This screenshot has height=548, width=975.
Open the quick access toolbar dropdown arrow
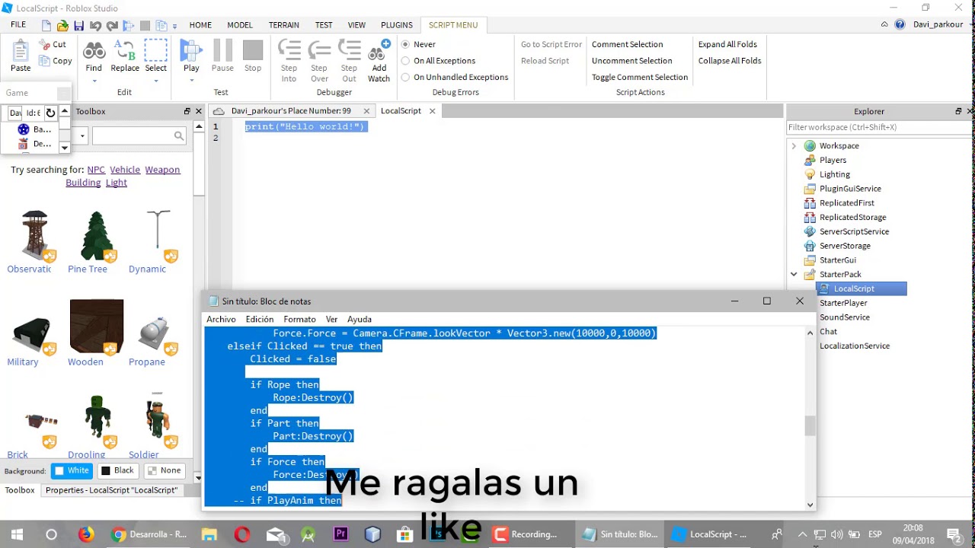(175, 26)
